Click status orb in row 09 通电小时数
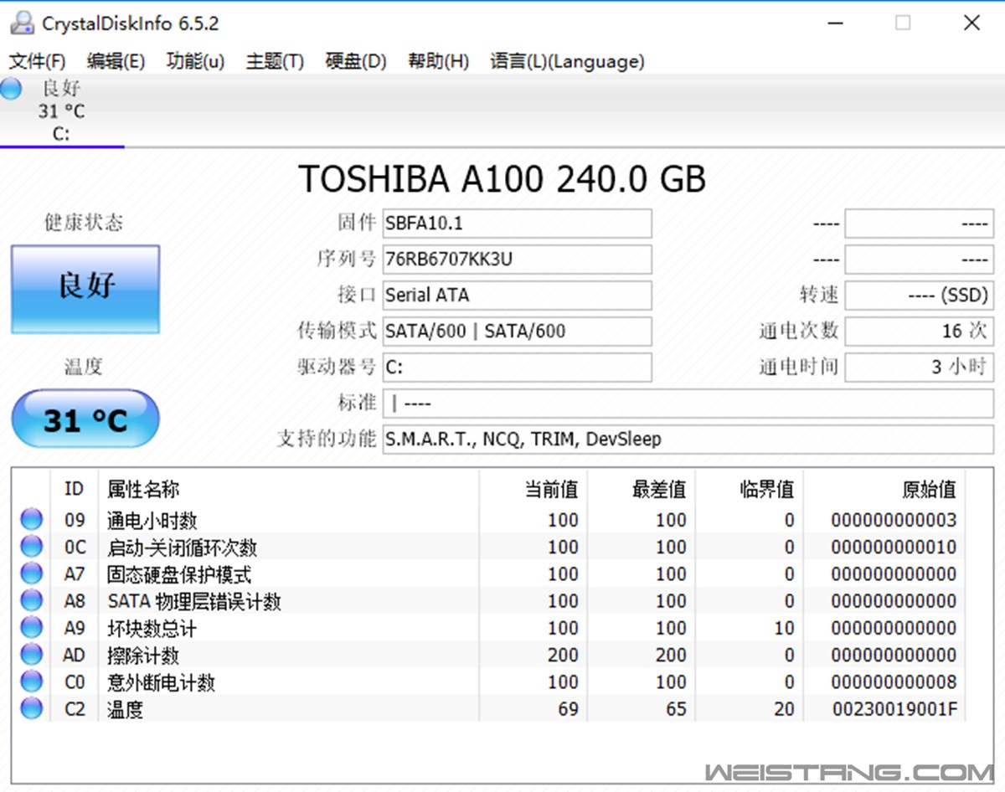 click(32, 520)
